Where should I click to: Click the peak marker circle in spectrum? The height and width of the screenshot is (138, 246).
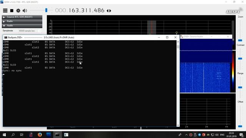(x=177, y=33)
